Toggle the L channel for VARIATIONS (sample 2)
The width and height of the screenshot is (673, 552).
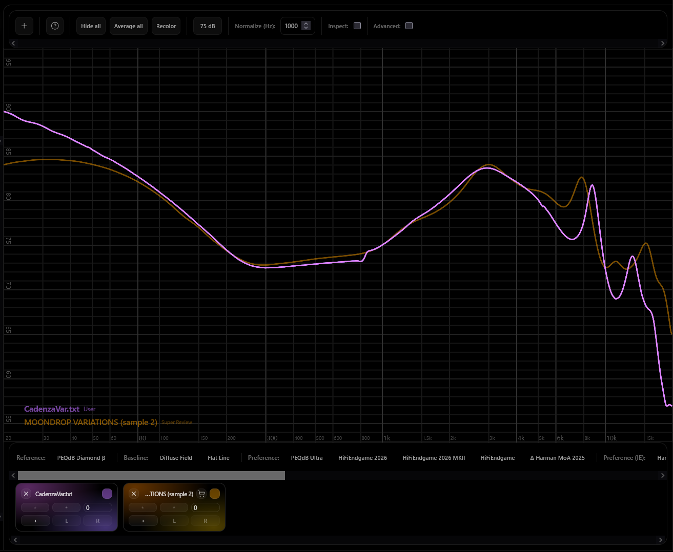pyautogui.click(x=174, y=521)
